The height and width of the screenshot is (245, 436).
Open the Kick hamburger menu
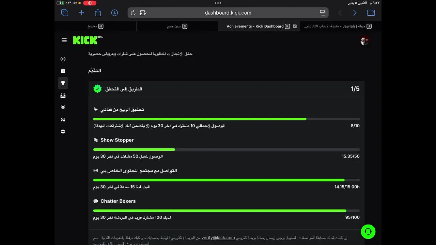[x=64, y=40]
